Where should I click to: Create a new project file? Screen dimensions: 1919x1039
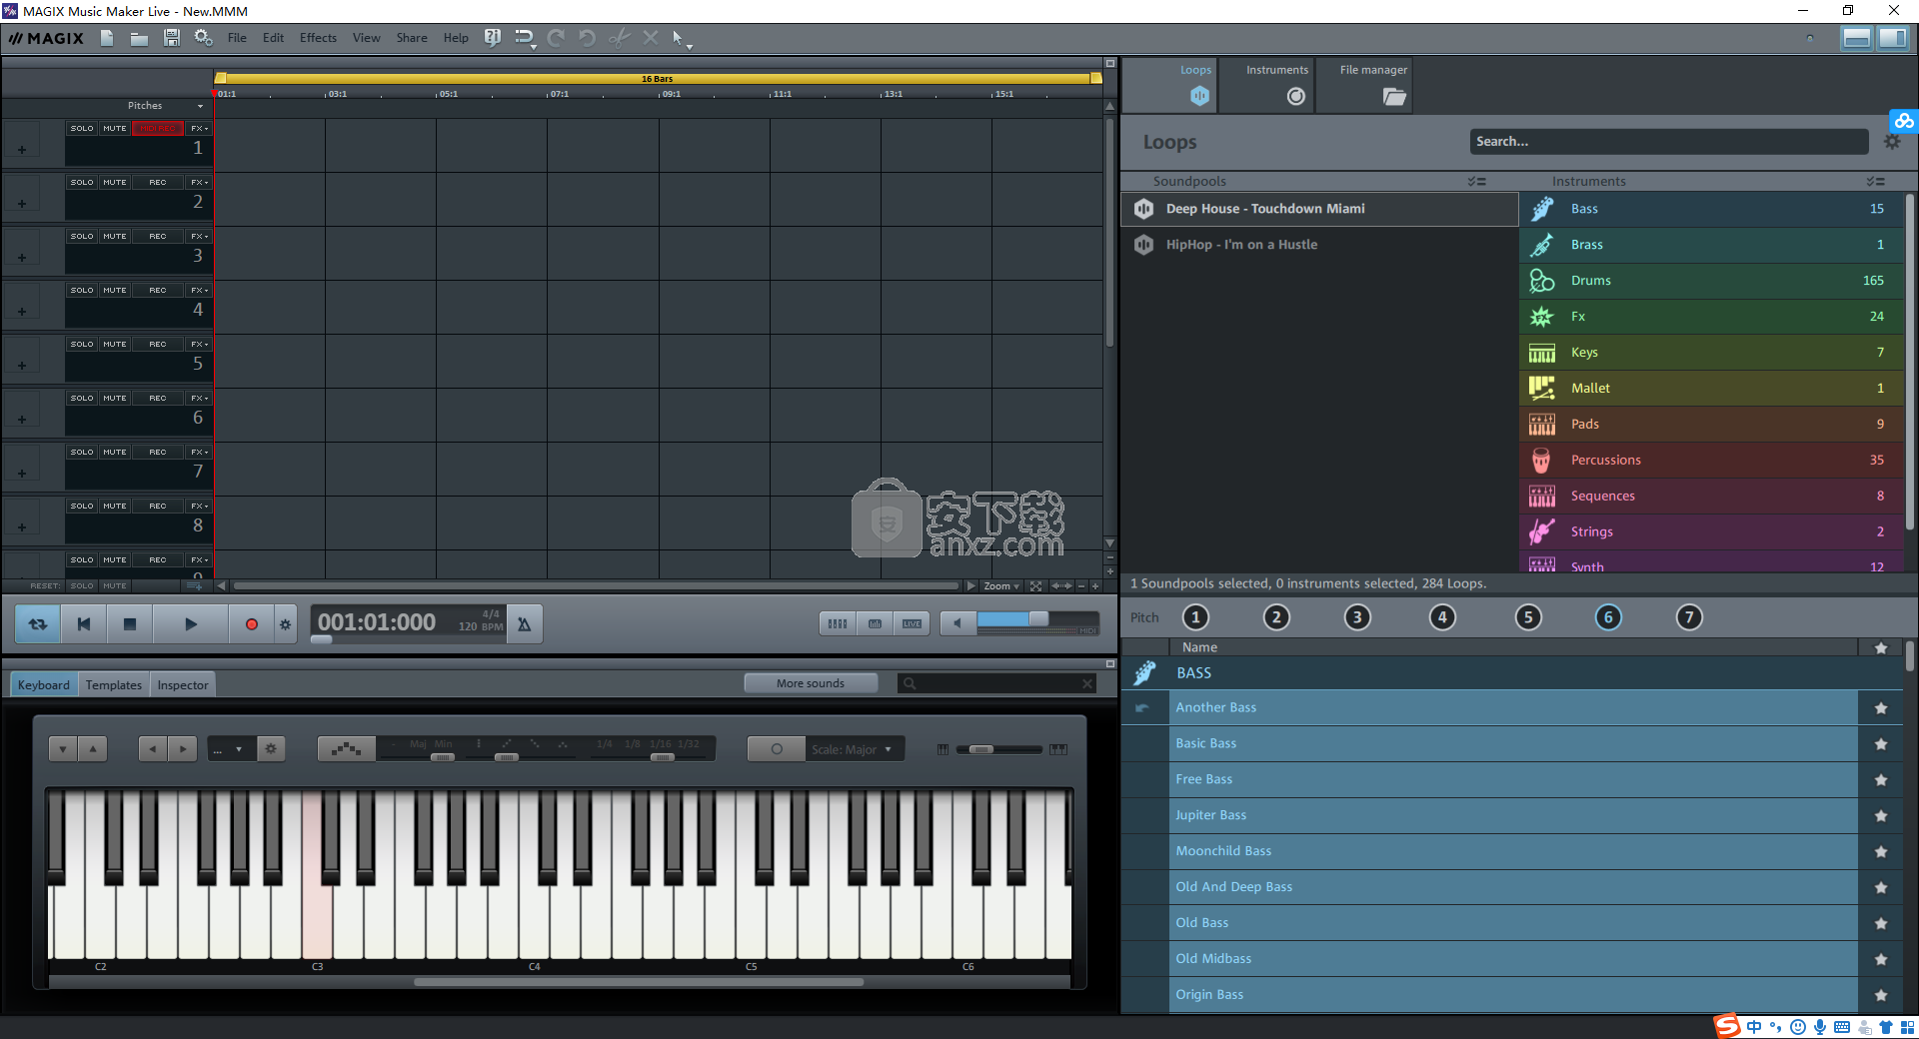(x=107, y=38)
